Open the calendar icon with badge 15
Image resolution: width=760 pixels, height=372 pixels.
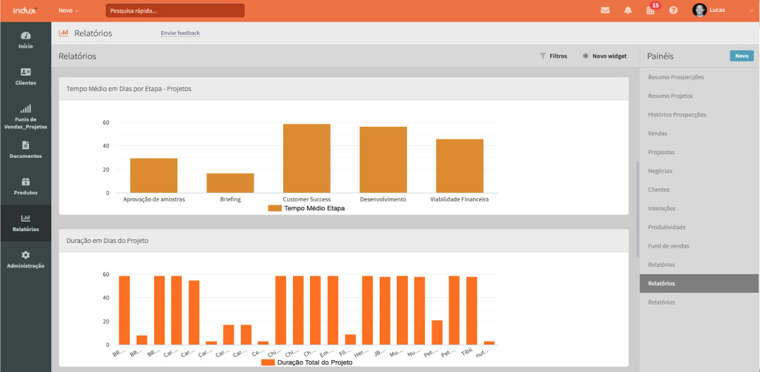[x=651, y=10]
